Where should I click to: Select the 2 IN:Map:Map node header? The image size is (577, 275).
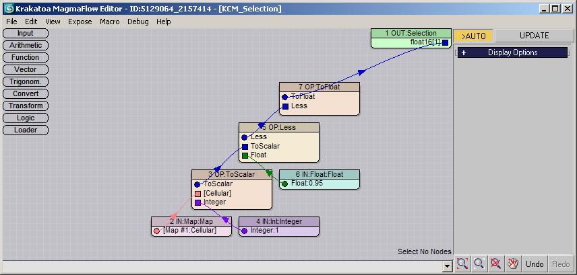click(x=191, y=221)
